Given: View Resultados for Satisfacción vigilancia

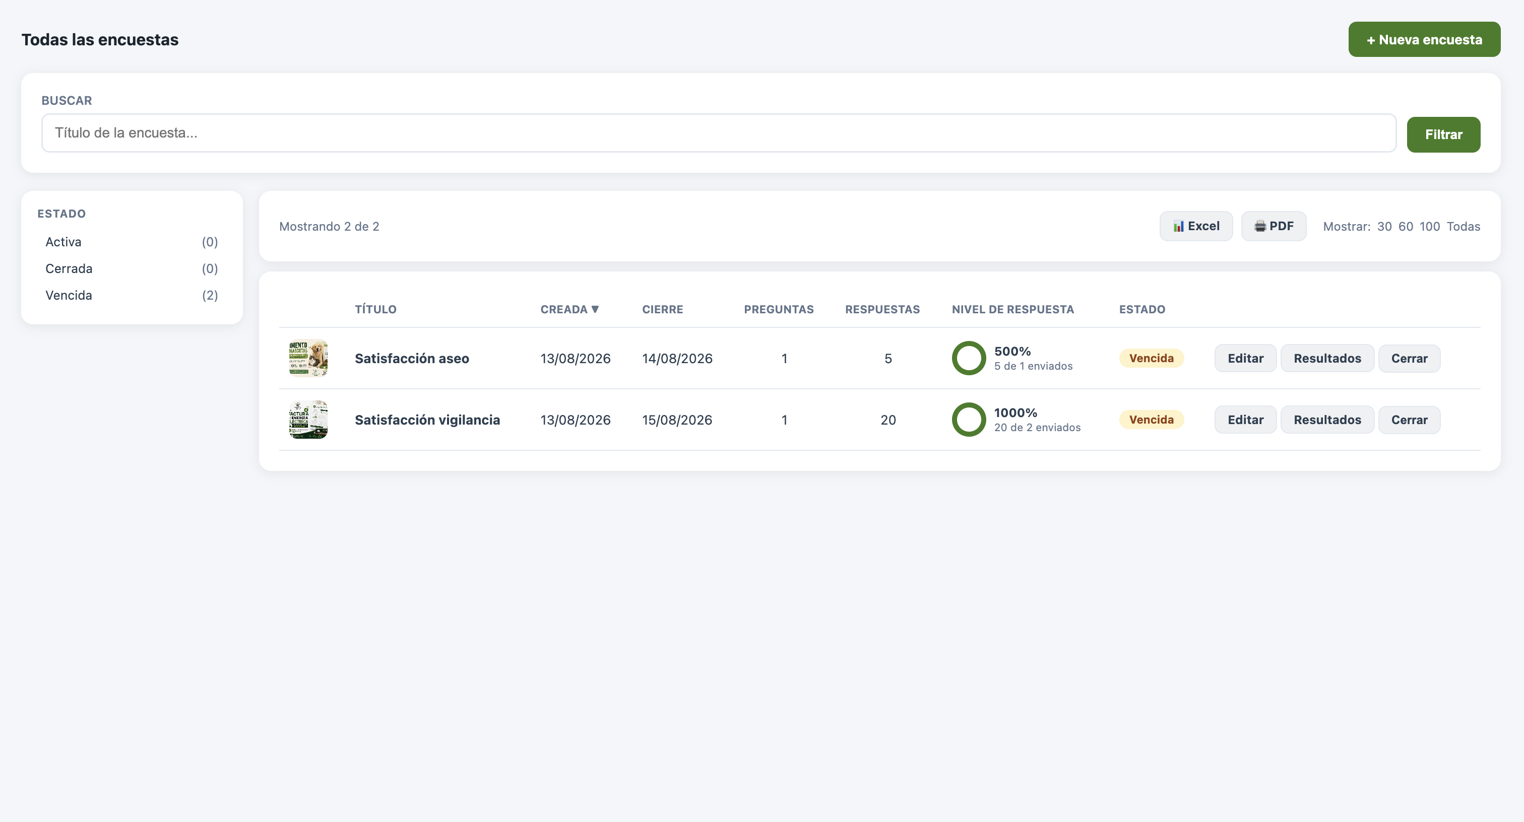Looking at the screenshot, I should click(1326, 420).
